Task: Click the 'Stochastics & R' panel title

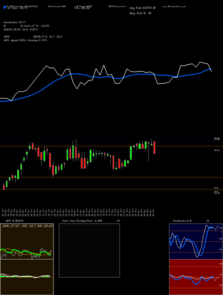Action: [x=182, y=221]
